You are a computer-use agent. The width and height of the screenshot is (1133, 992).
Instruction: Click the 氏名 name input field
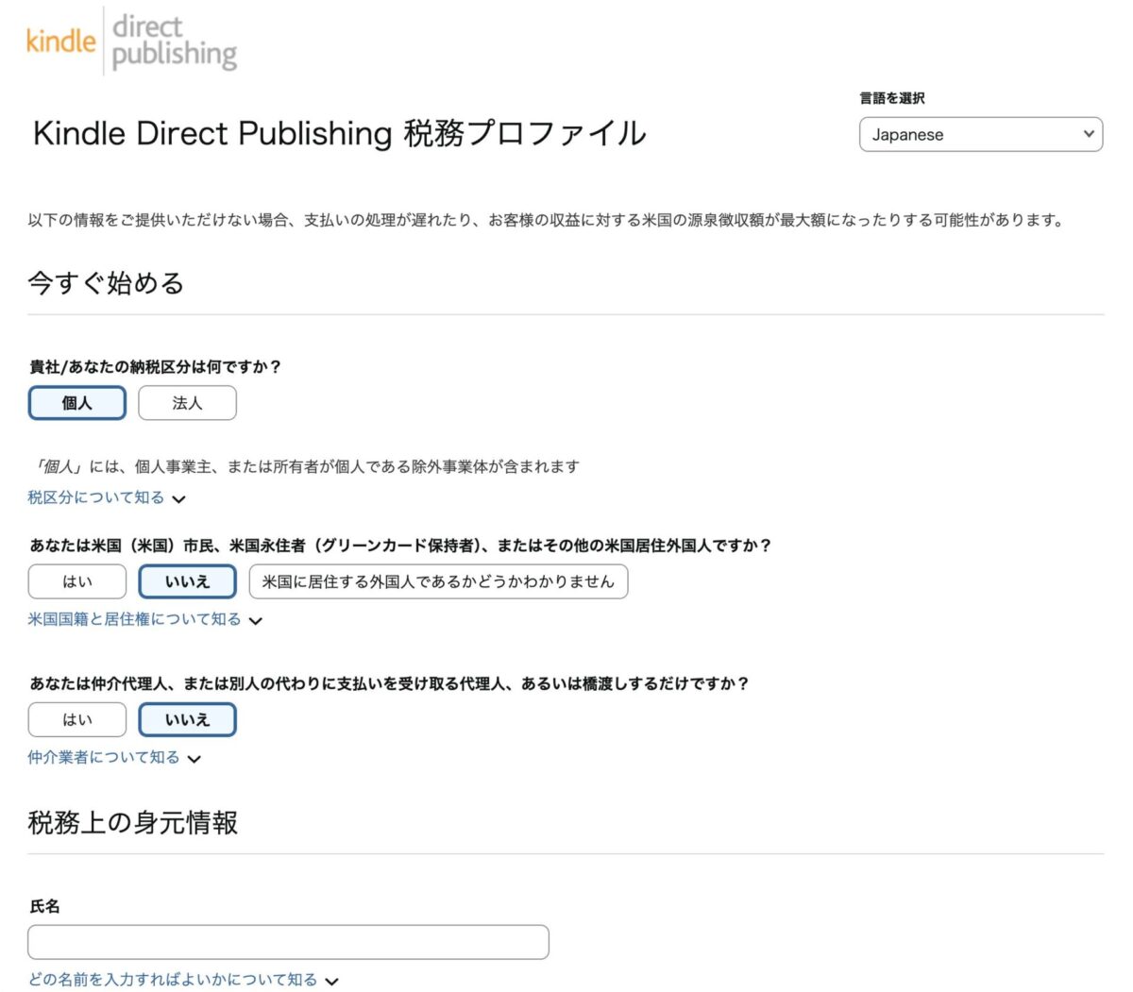click(288, 942)
